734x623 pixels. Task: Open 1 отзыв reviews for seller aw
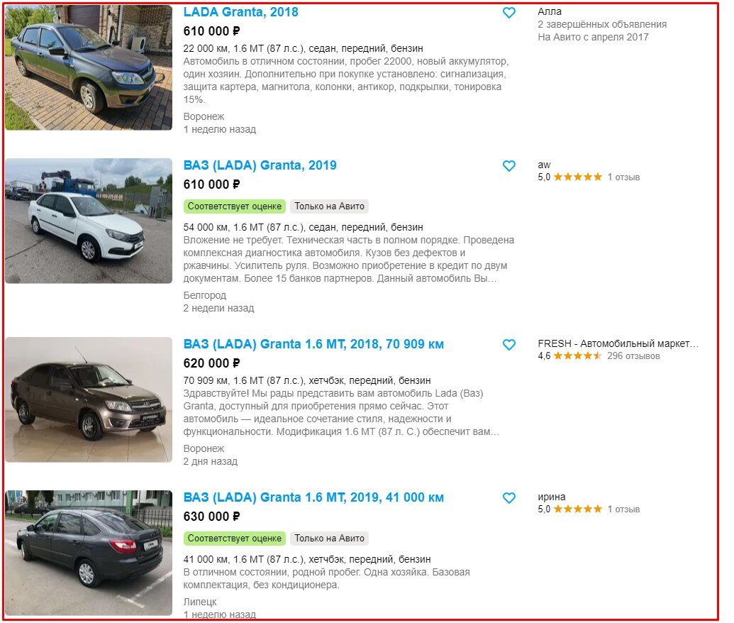point(623,177)
